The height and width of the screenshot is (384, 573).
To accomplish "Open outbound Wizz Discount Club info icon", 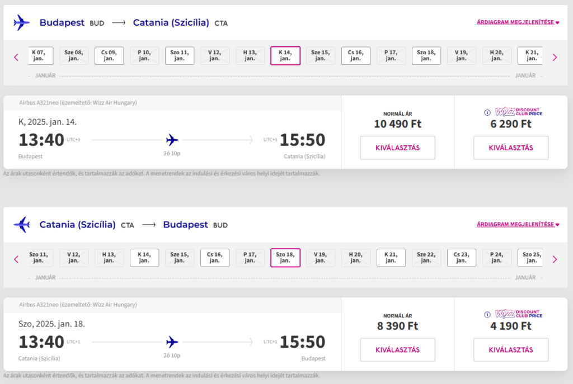I will click(x=487, y=112).
